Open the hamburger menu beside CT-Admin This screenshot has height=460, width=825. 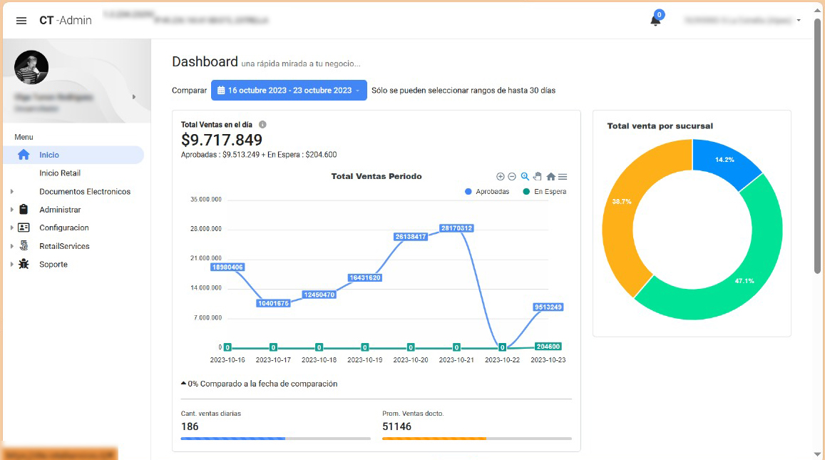tap(21, 21)
